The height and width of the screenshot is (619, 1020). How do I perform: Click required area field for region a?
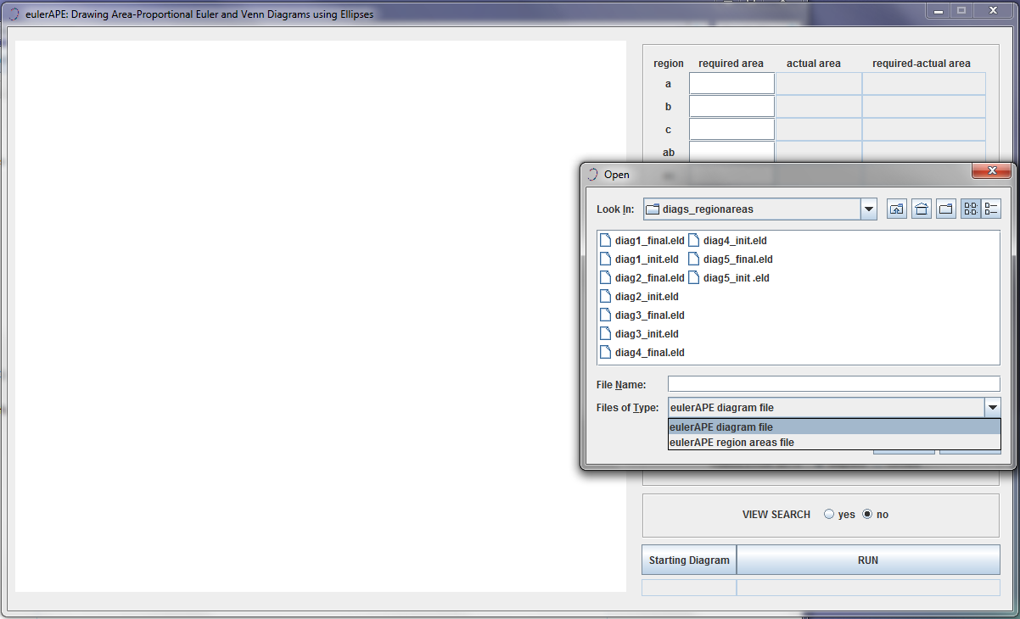pyautogui.click(x=731, y=84)
